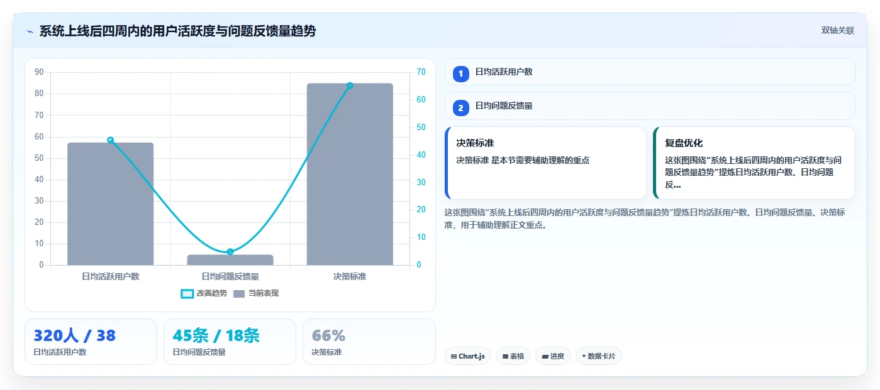
Task: Click x-axis label 日均活跃用户数
Action: click(x=111, y=276)
